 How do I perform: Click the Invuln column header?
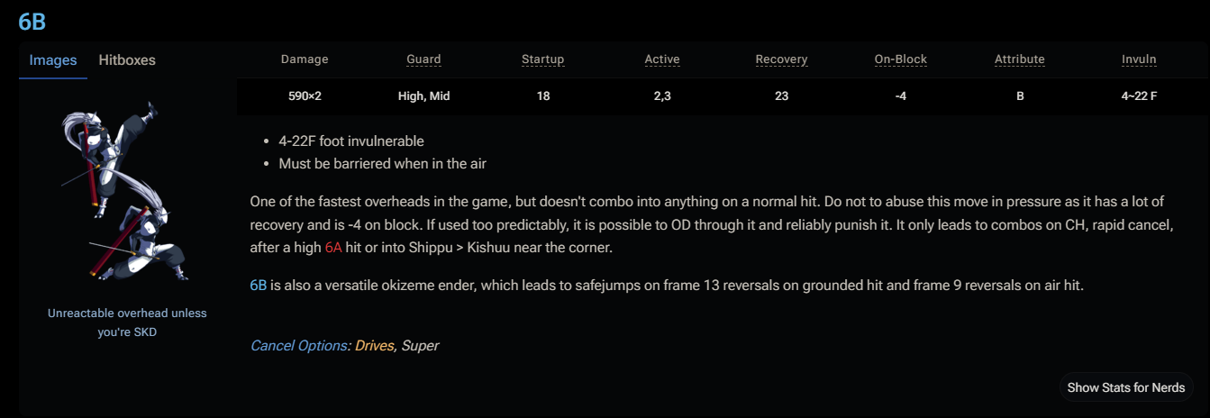[1139, 59]
